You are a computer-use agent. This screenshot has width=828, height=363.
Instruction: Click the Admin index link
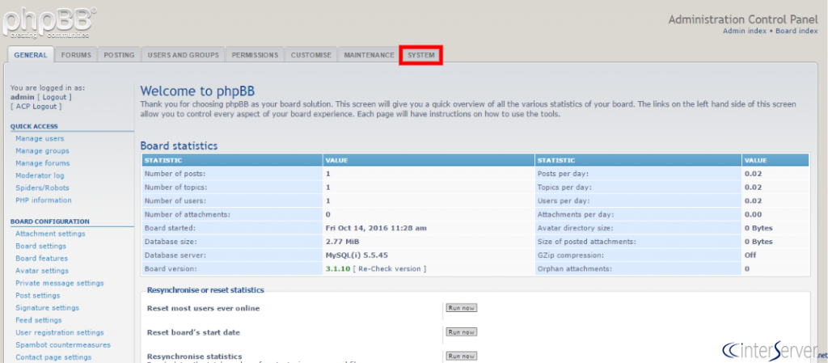745,31
